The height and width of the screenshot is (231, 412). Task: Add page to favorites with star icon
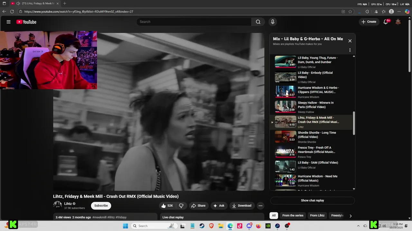point(350,12)
